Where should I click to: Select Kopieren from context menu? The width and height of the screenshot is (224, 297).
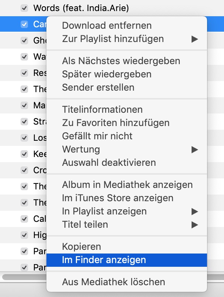[81, 247]
